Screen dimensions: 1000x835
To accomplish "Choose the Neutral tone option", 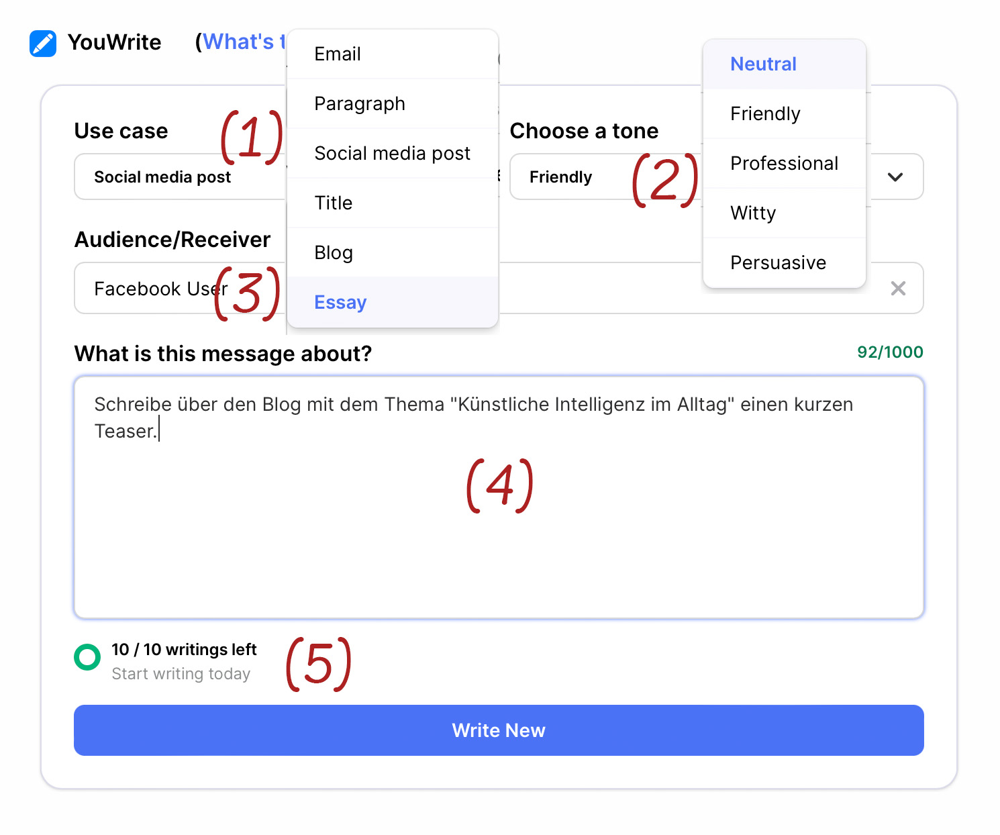I will (x=785, y=64).
